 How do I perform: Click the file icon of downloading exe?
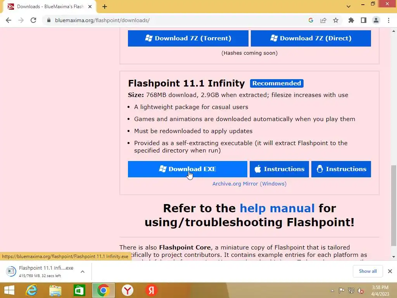[x=11, y=271]
